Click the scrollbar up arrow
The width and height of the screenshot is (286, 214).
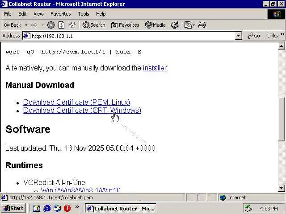(x=281, y=46)
